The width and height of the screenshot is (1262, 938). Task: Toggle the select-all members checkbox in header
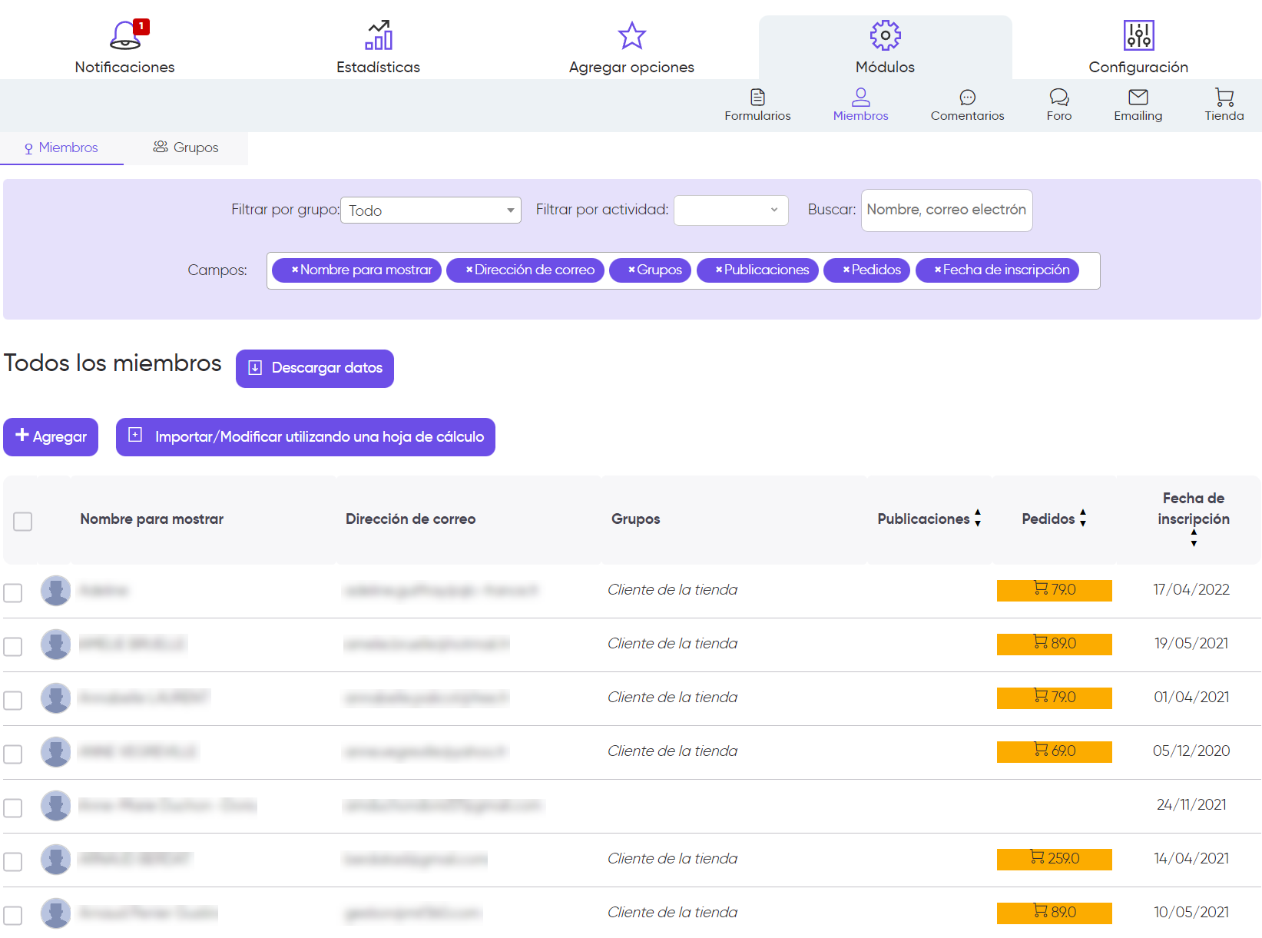[23, 522]
